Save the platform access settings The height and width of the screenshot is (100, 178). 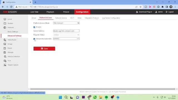(x=44, y=49)
